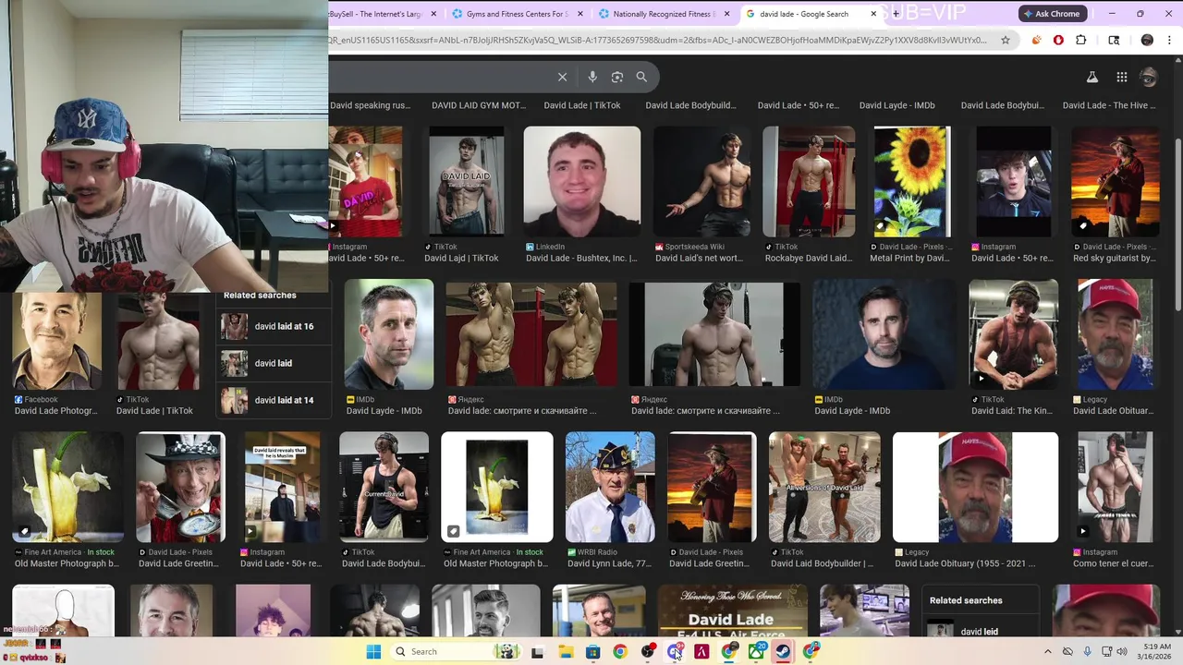This screenshot has width=1183, height=665.
Task: Close the david lade Google Search tab
Action: (x=873, y=14)
